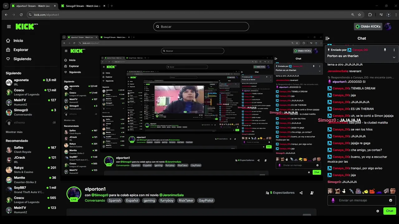Click the site information icon in address bar
Image resolution: width=399 pixels, height=224 pixels.
[x=30, y=15]
